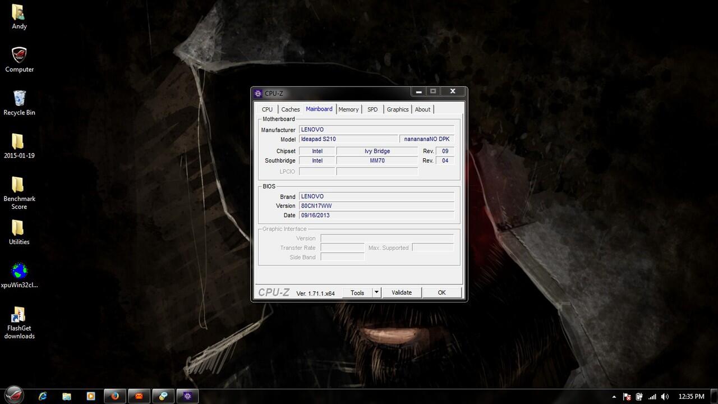
Task: Switch to the Memory tab
Action: coord(348,109)
